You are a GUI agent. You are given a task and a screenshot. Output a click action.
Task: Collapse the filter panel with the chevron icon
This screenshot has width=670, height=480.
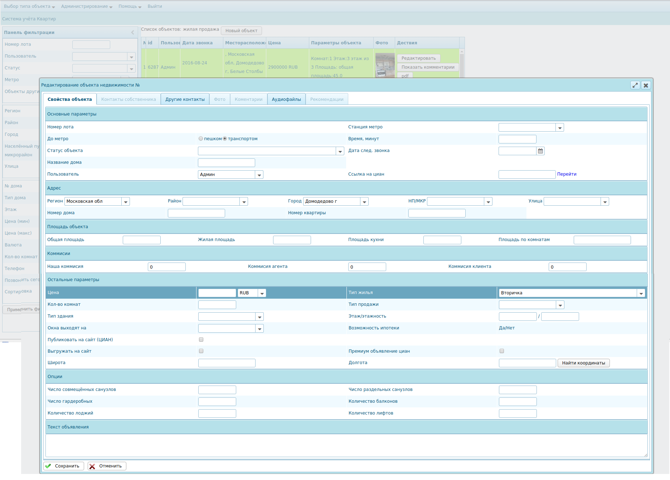tap(132, 33)
